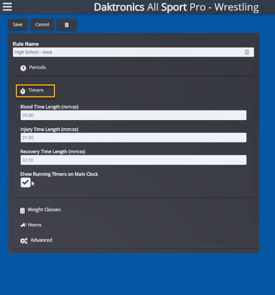Expand the Horns section

35,225
